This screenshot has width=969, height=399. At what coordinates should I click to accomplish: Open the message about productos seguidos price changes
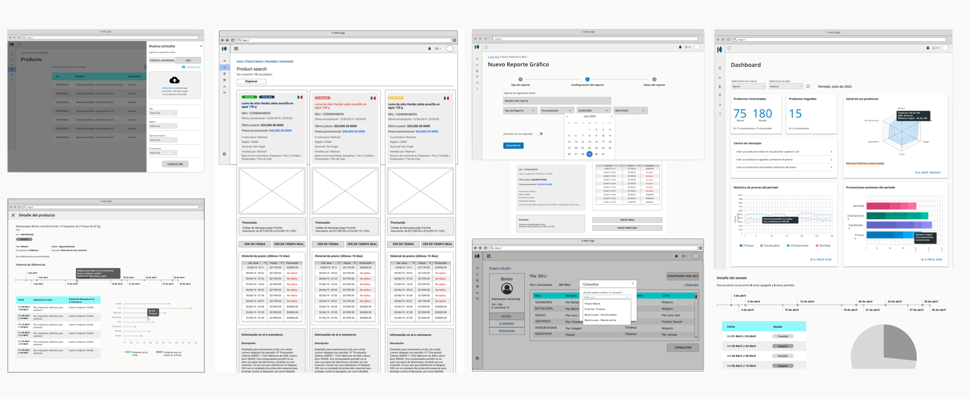[783, 160]
